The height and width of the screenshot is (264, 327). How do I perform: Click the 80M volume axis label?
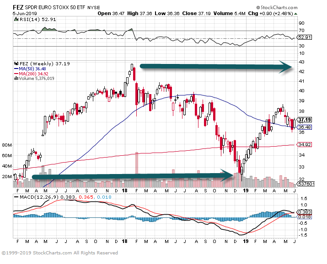coord(7,145)
